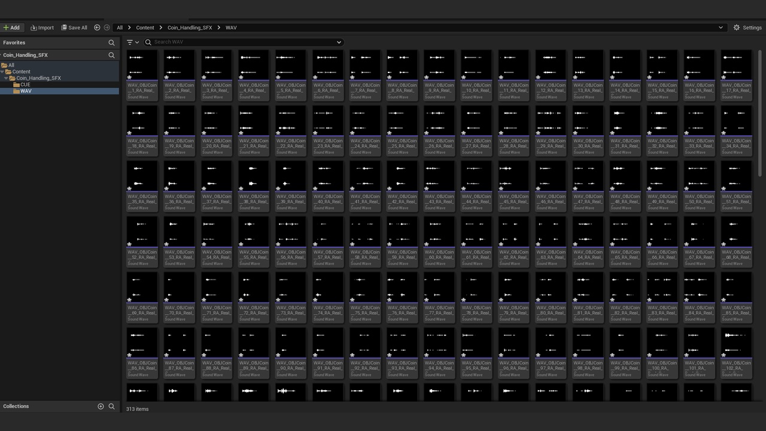Select the 'Content' folder in the tree
Viewport: 766px width, 431px height.
(22, 72)
